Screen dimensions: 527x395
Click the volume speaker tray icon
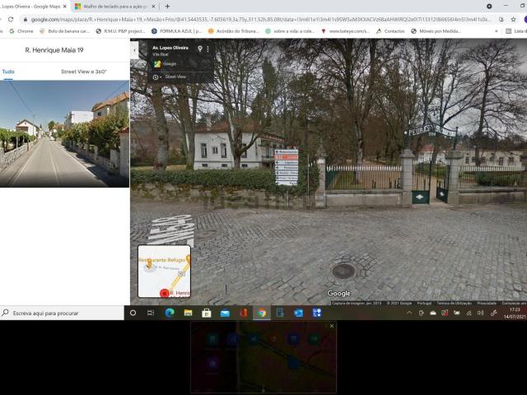[480, 313]
